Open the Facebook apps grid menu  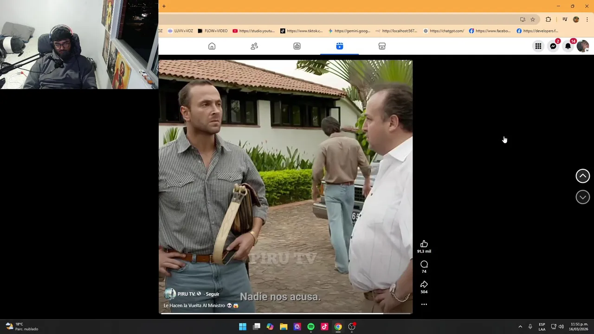(538, 46)
